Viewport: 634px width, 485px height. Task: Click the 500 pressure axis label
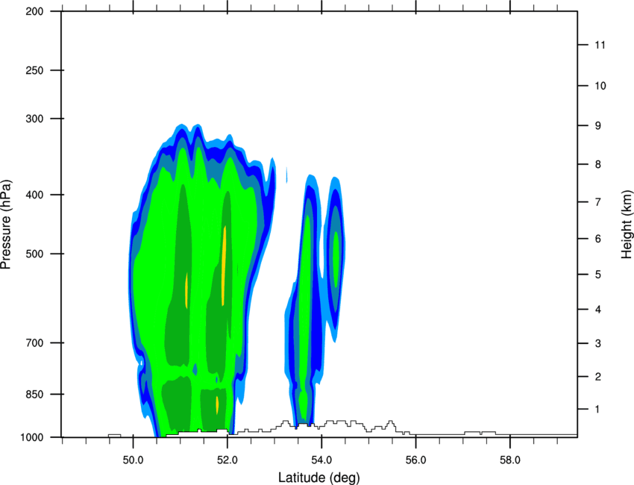(34, 254)
